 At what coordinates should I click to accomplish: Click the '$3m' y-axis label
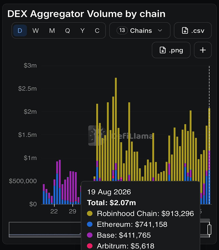30,65
